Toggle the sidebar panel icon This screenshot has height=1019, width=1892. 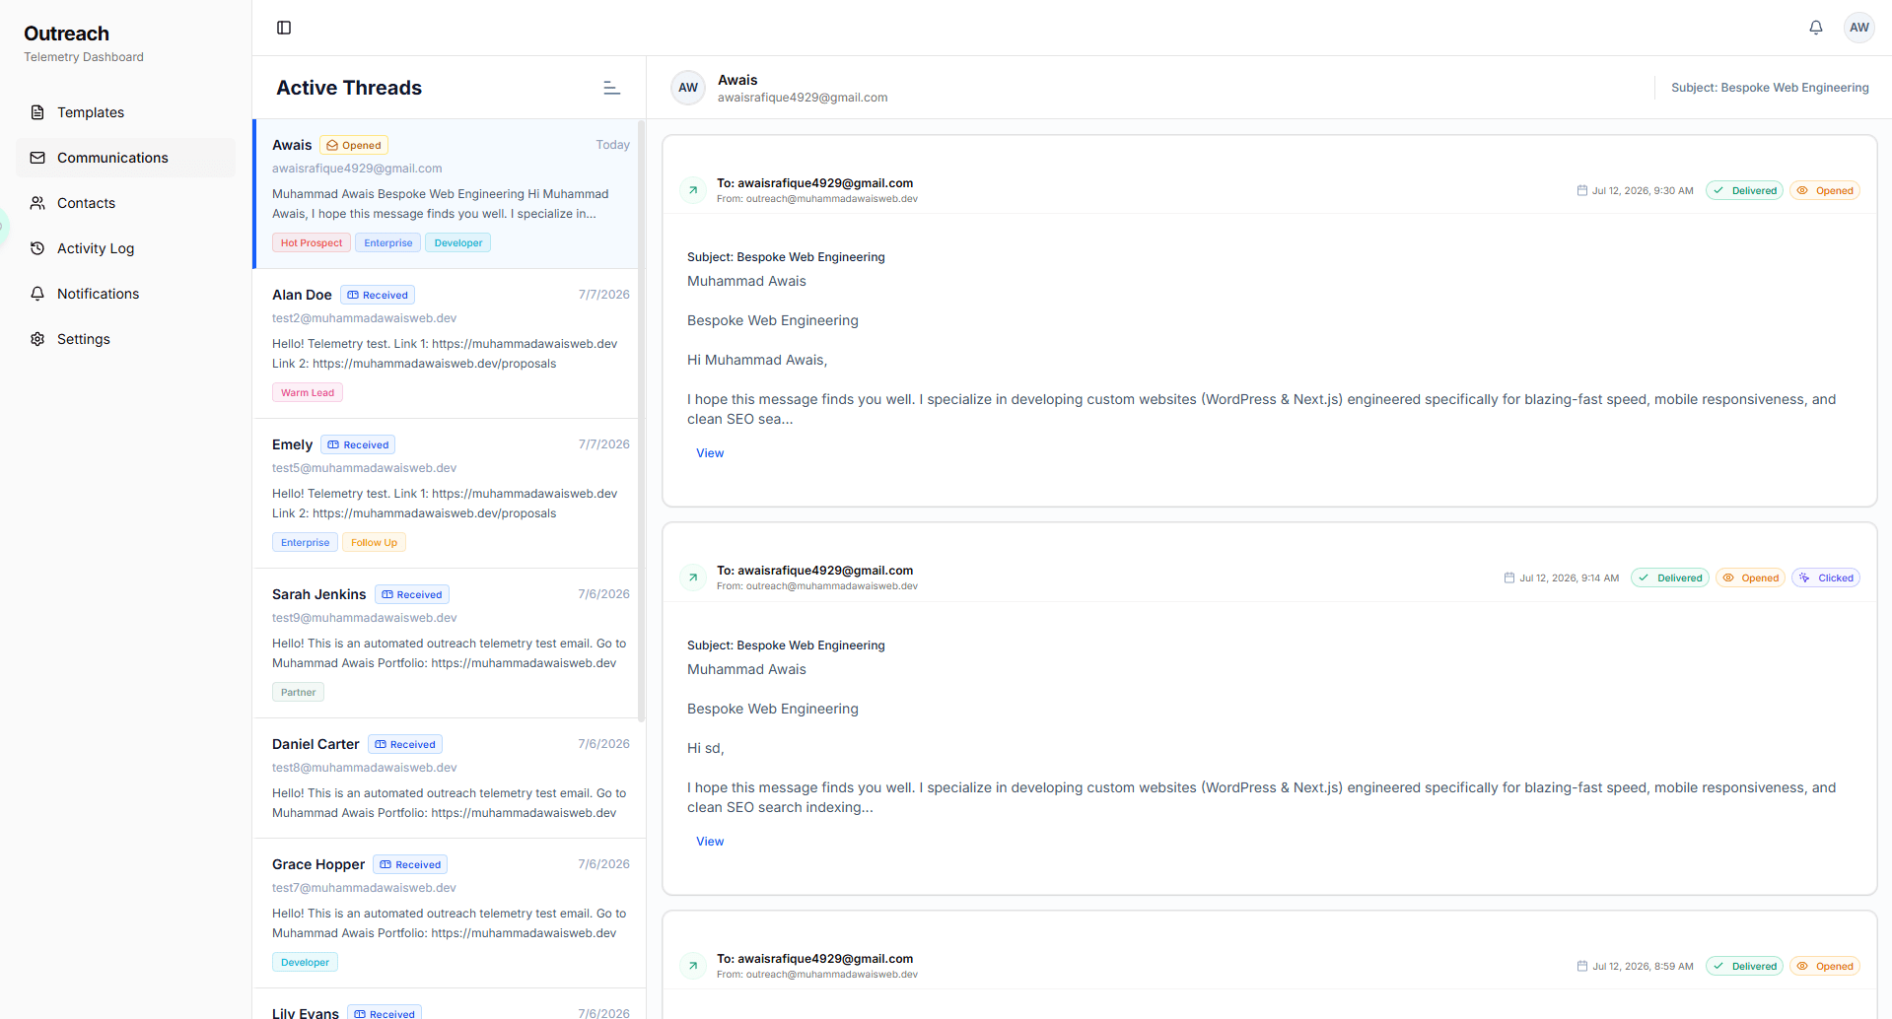(x=284, y=28)
